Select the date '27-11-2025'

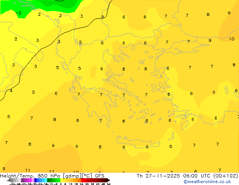(x=162, y=176)
